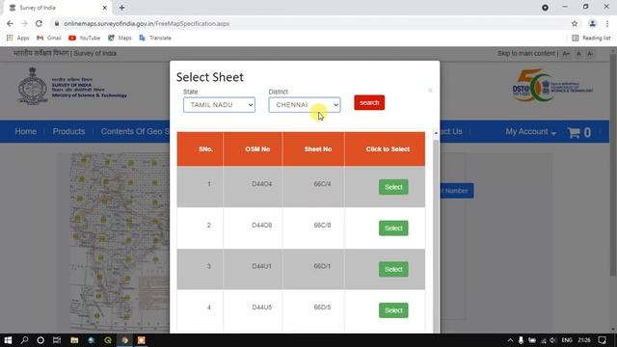
Task: Select sheet 66C/4 in row 1
Action: click(x=393, y=187)
